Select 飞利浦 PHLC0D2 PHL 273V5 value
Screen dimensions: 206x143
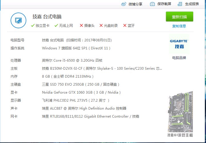coord(75,100)
